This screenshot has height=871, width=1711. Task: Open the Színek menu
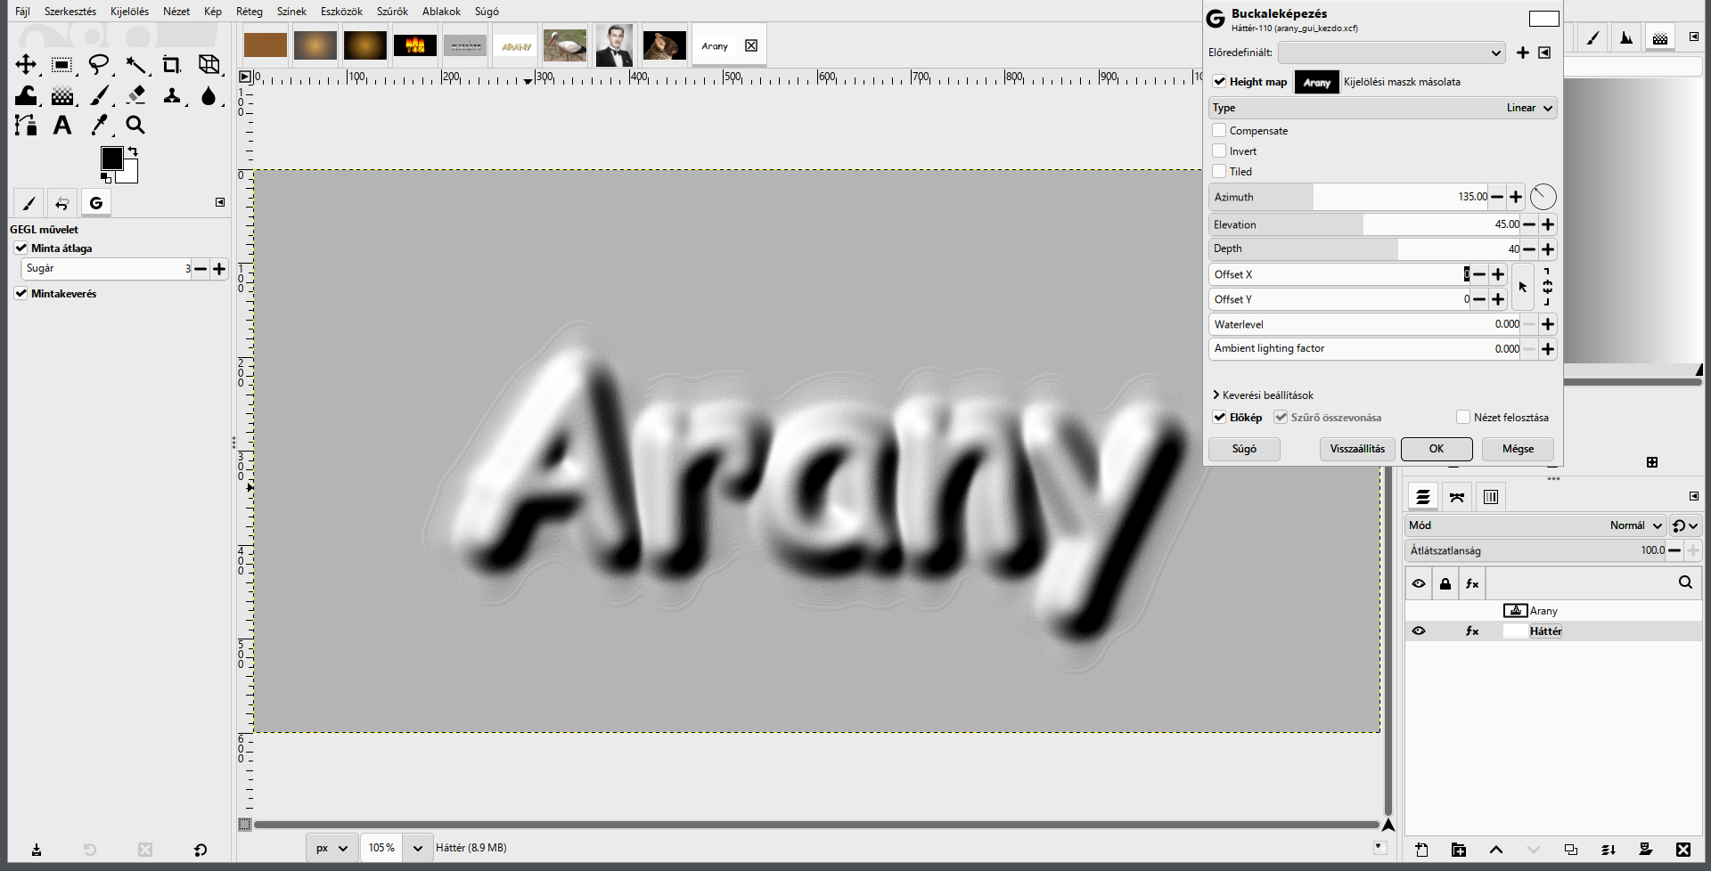[x=291, y=12]
